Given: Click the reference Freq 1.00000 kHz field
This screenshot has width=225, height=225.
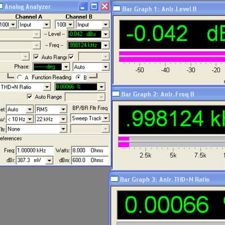Looking at the screenshot, I should coord(35,150).
